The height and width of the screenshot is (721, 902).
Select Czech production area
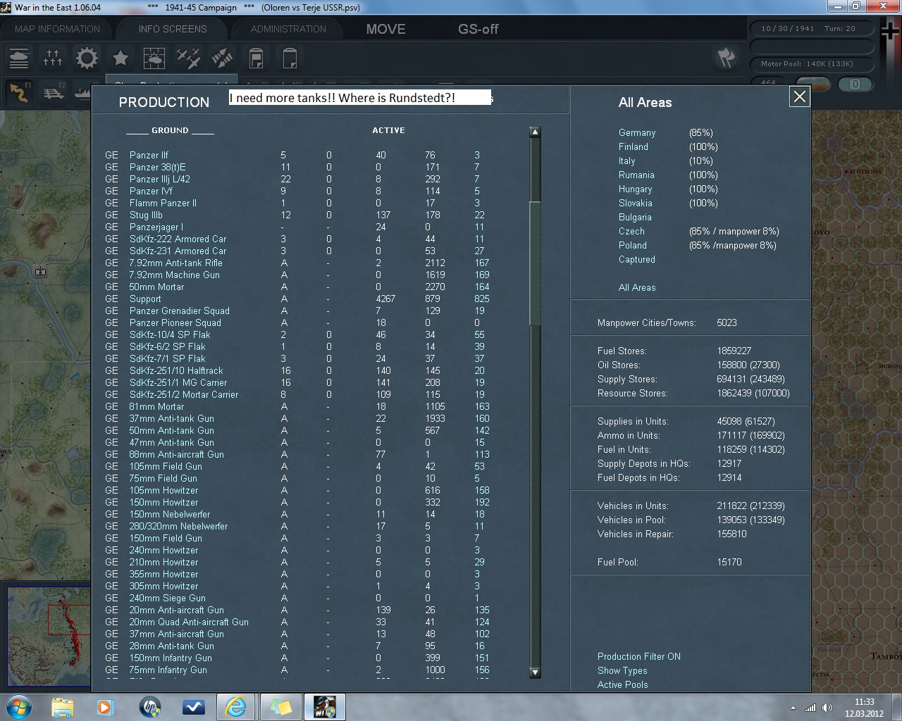point(631,231)
